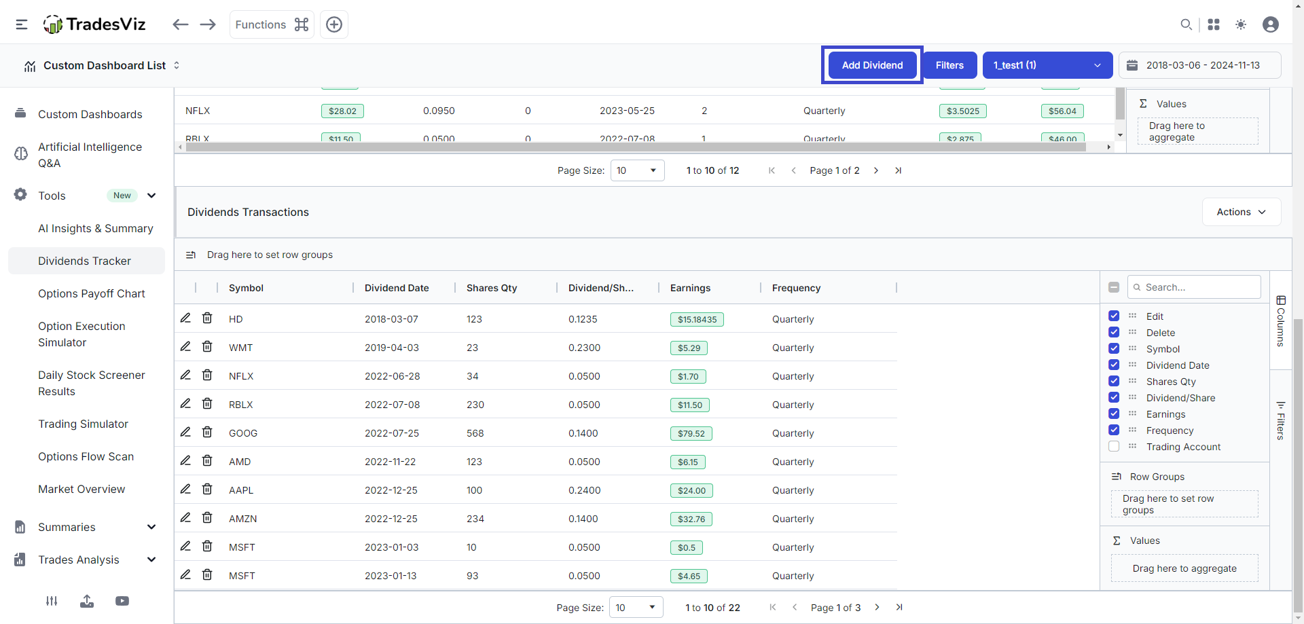Click the upload/import icon in sidebar footer
The image size is (1304, 624).
coord(87,601)
